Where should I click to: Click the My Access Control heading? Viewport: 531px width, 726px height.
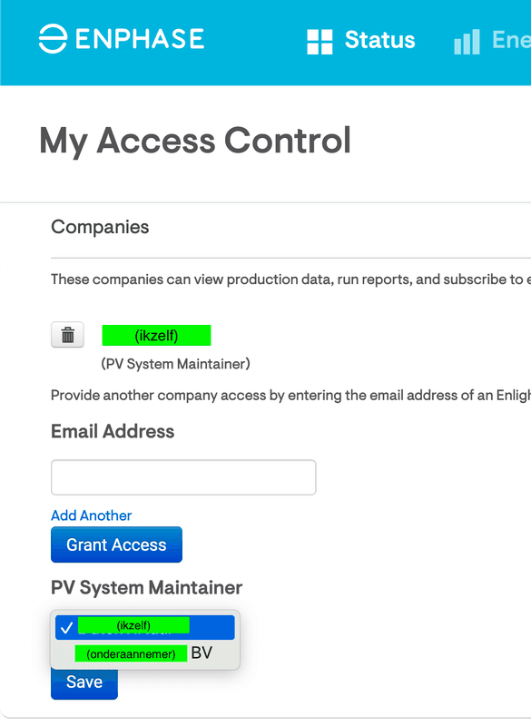(x=195, y=142)
